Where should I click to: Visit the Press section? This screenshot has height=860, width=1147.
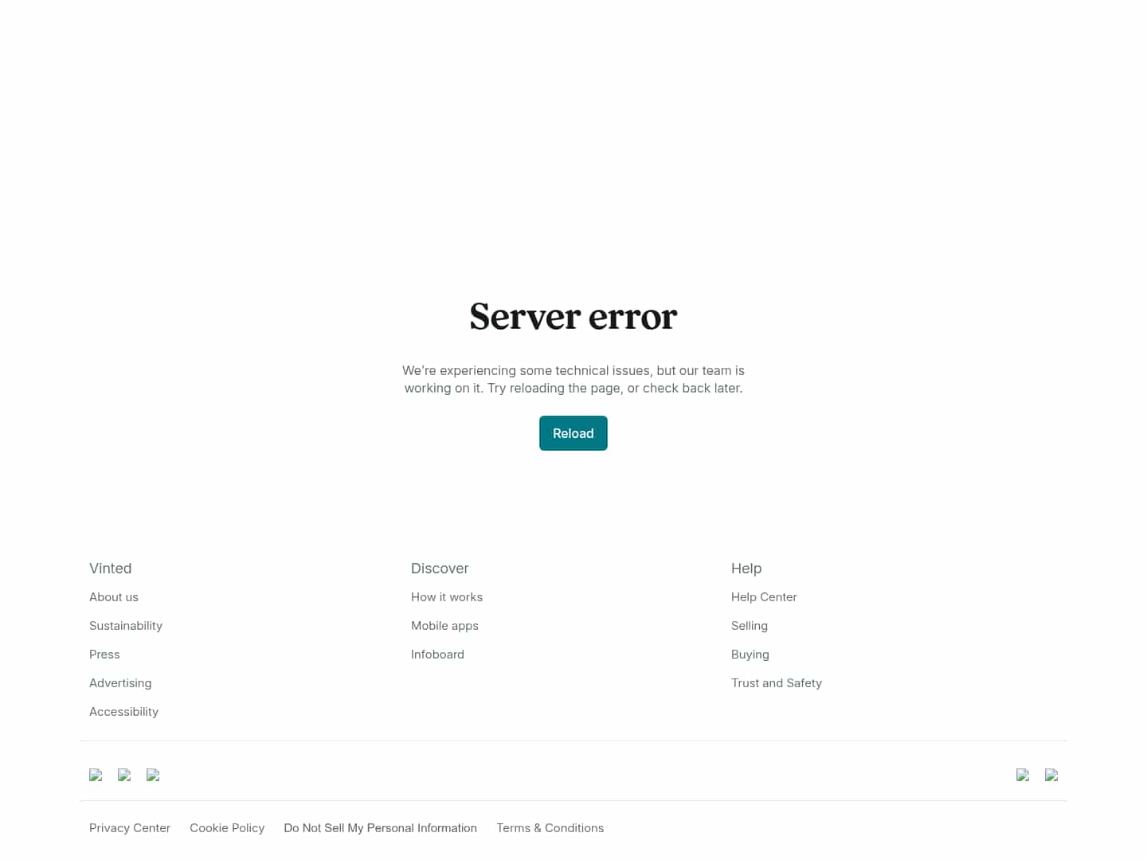coord(104,654)
